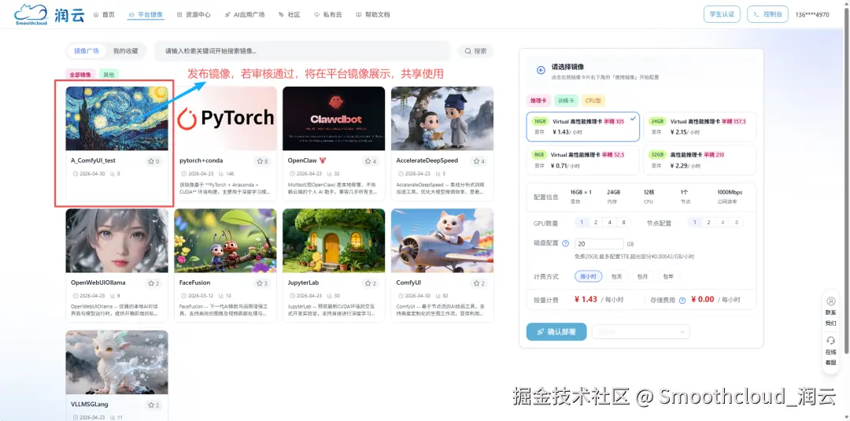Image resolution: width=850 pixels, height=421 pixels.
Task: Star the OpenWebUIOllama image
Action: [x=154, y=283]
